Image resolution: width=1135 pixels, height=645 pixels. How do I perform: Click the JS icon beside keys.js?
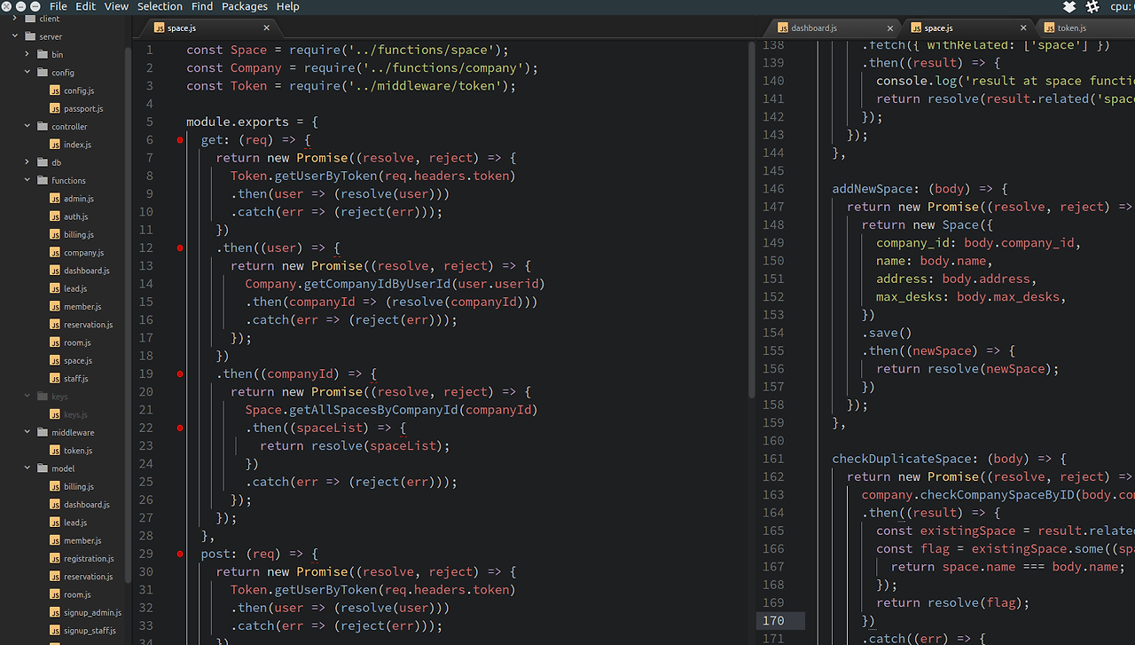point(55,414)
